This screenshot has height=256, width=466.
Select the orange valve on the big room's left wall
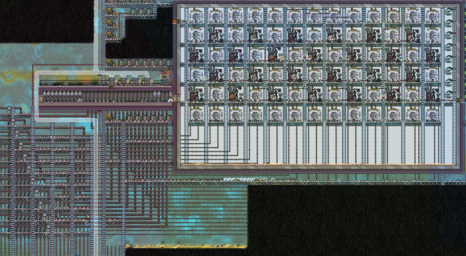175,21
